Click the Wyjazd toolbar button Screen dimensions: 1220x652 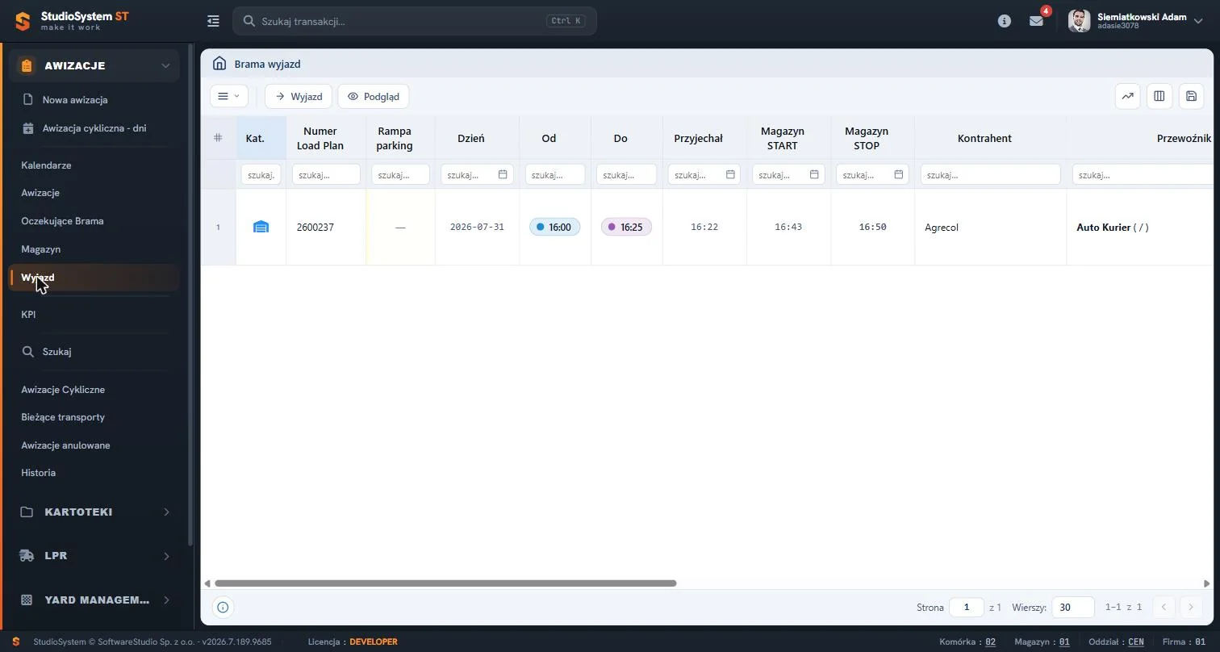299,96
